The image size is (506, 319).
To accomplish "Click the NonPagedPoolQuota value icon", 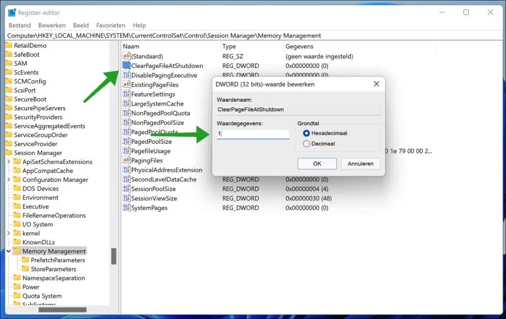I will [x=126, y=113].
